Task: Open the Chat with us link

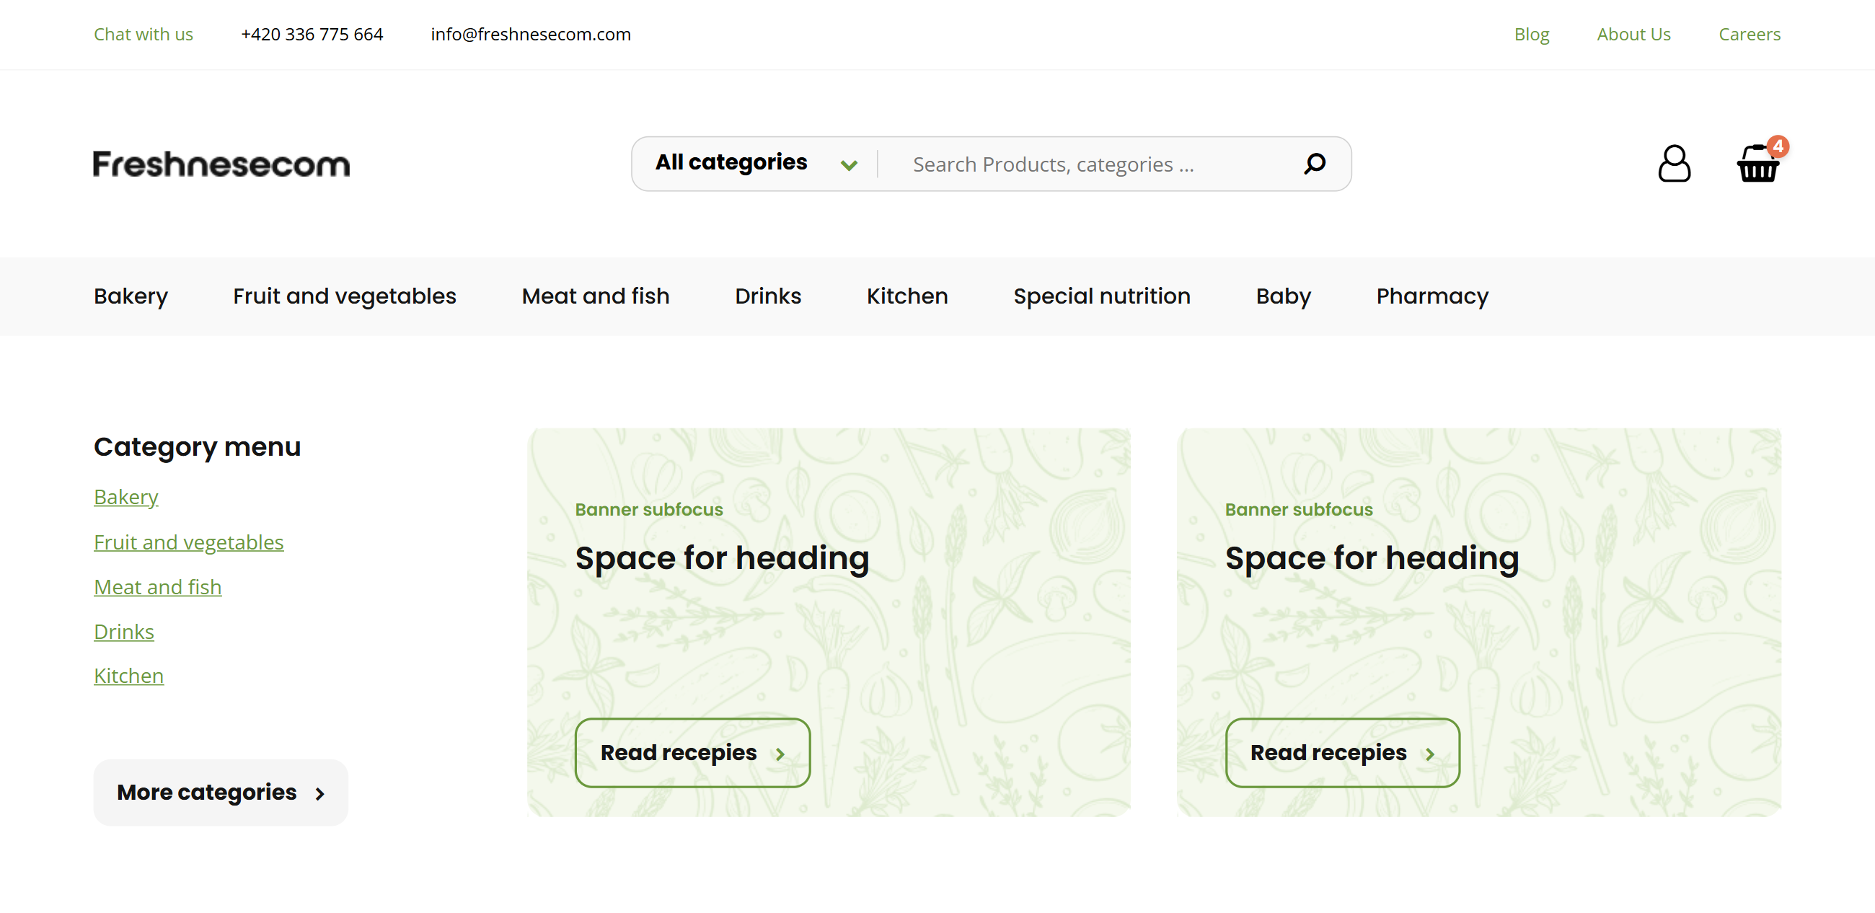Action: [x=144, y=34]
